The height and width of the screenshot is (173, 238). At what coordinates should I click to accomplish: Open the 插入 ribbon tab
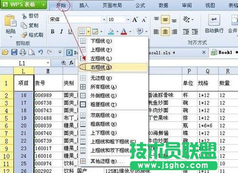tap(84, 5)
